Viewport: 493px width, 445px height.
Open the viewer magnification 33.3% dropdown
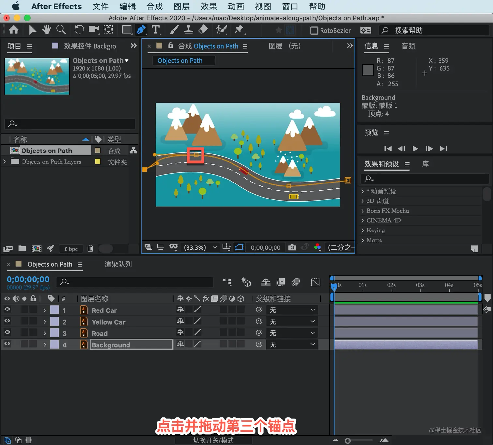coord(201,247)
